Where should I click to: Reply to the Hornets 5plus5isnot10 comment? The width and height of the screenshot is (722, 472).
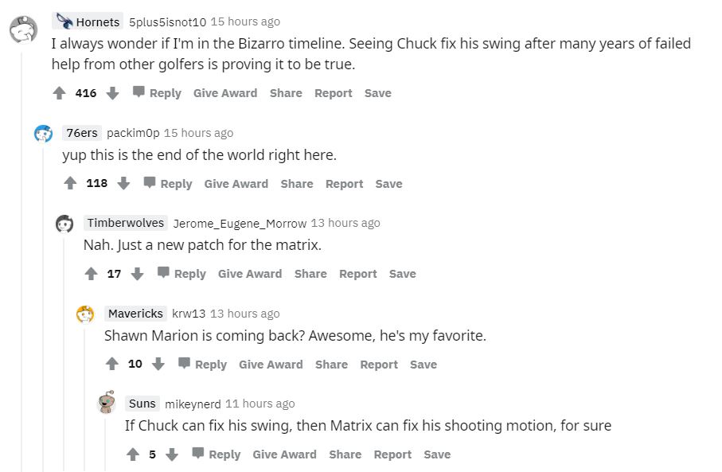click(157, 93)
